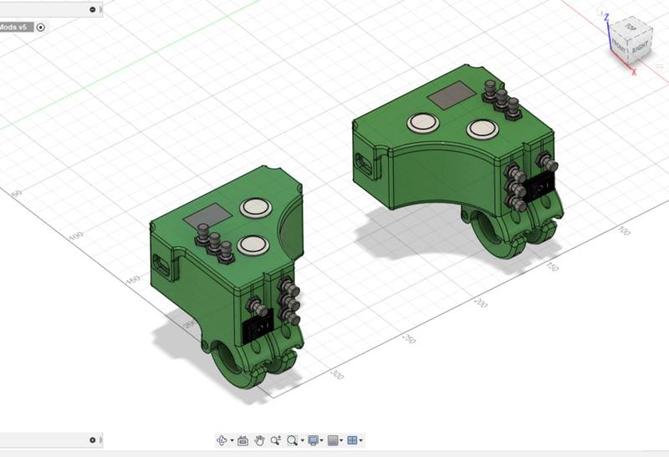This screenshot has width=669, height=457.
Task: Activate the Pan hand tool
Action: [259, 440]
